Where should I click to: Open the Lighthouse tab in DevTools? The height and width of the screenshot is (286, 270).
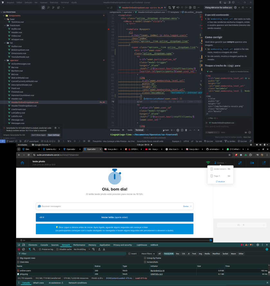tap(142, 245)
